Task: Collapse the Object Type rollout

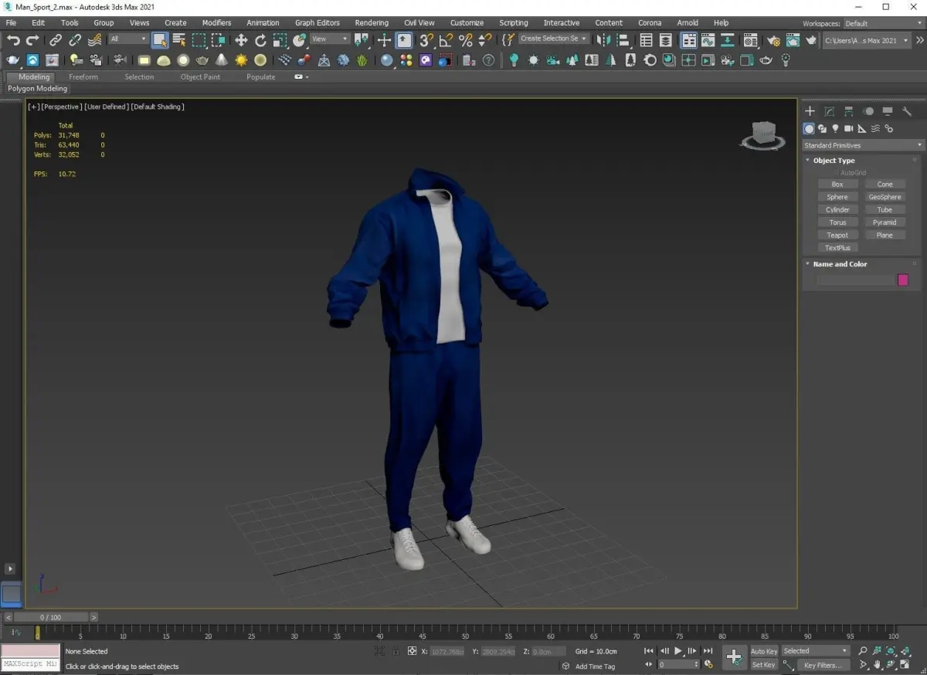Action: click(x=807, y=161)
